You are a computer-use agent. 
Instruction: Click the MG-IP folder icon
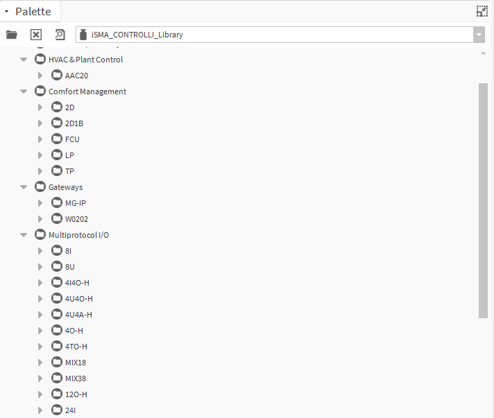tap(57, 203)
